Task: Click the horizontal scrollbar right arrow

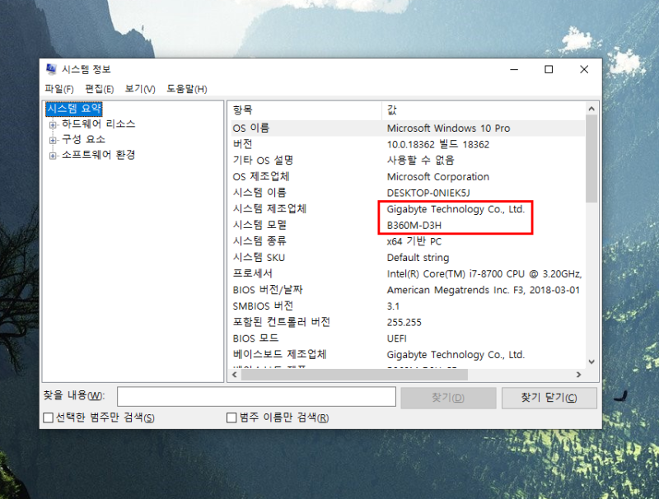Action: click(x=579, y=375)
